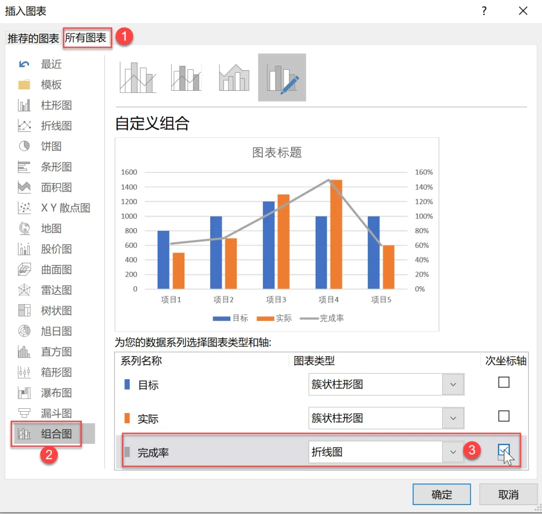The image size is (542, 514).
Task: Expand chart type dropdown for 目标
Action: coord(453,385)
